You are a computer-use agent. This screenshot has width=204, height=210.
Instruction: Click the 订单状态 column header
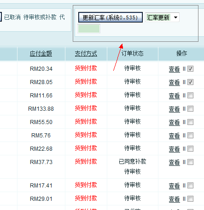point(133,54)
